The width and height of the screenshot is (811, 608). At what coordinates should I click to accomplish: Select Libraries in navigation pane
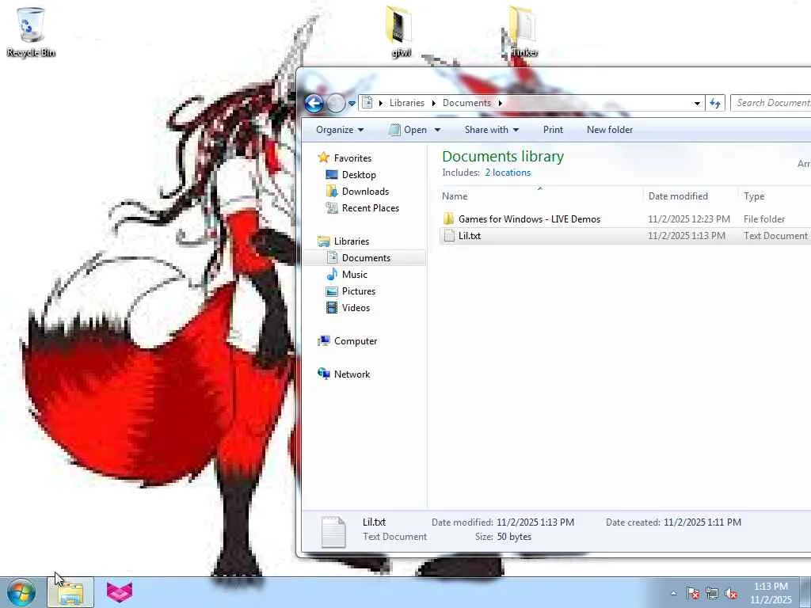351,241
